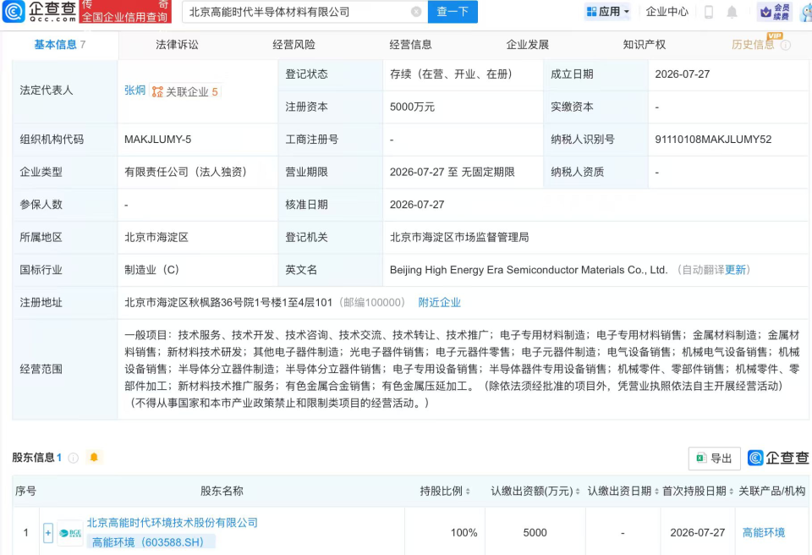Switch to 企业发展 tab
The width and height of the screenshot is (812, 555).
(527, 45)
